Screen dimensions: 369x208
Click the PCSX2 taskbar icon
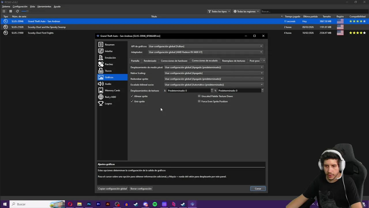click(192, 204)
